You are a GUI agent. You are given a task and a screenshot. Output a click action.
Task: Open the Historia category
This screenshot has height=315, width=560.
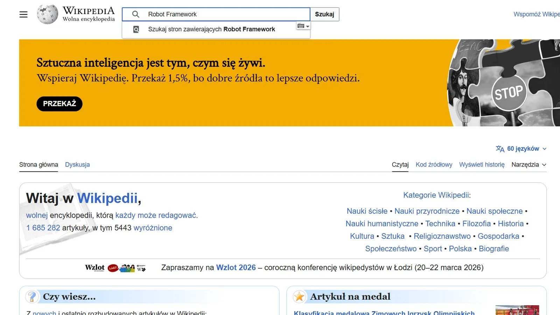511,224
